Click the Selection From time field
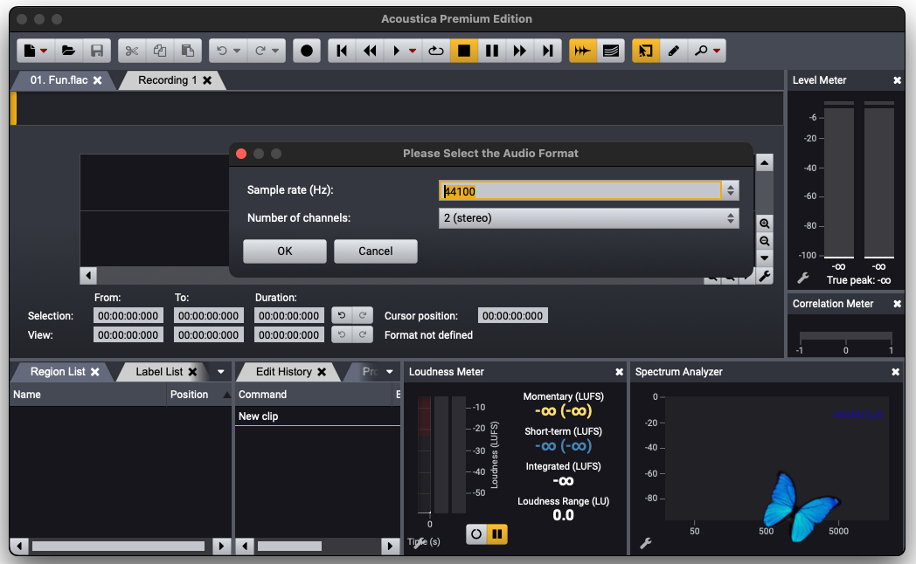 [x=128, y=315]
